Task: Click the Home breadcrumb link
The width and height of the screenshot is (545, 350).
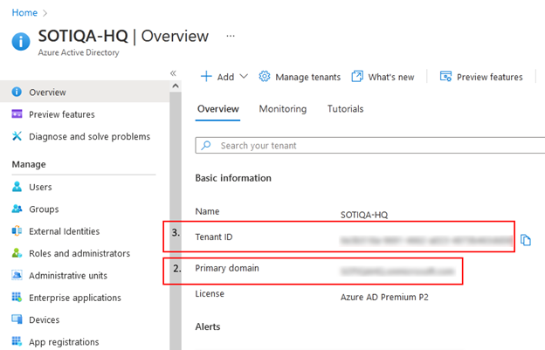Action: 24,13
